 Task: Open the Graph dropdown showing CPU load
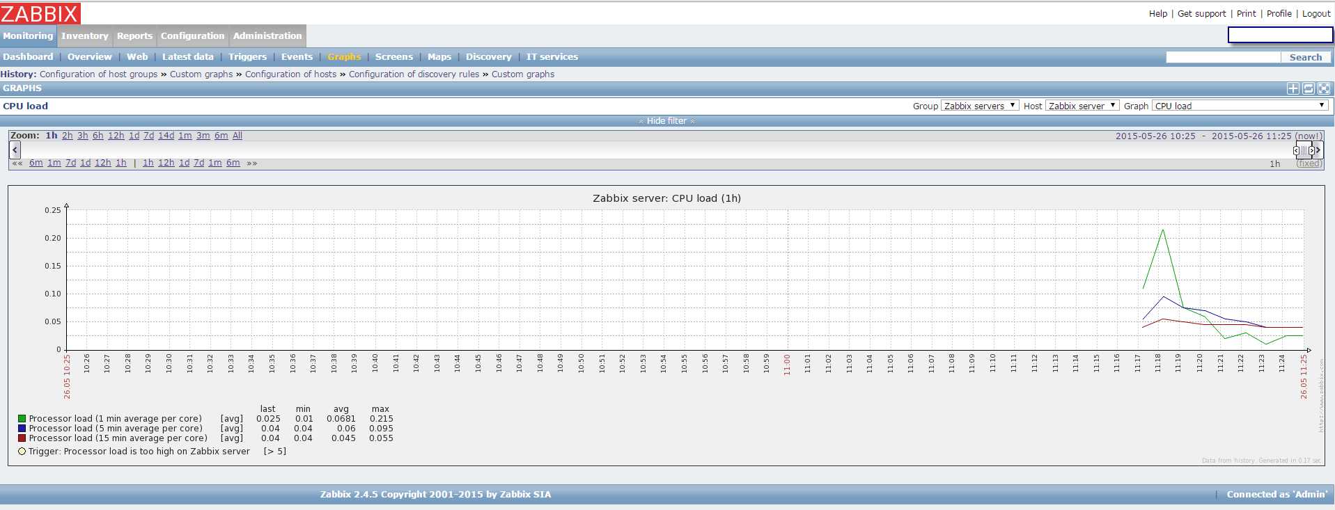(x=1240, y=106)
